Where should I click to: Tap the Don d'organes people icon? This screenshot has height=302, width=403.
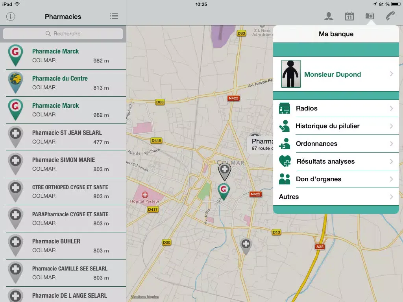285,179
